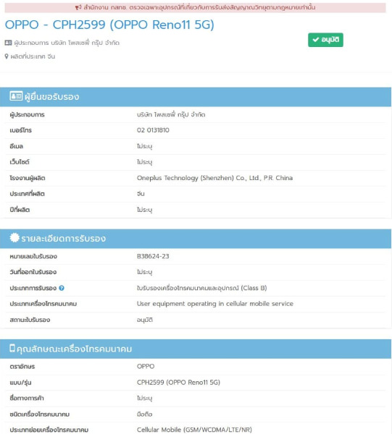The width and height of the screenshot is (392, 434).
Task: Select the Cellular Mobile (GSM/WCDMA/LTE/NR) value
Action: (194, 430)
